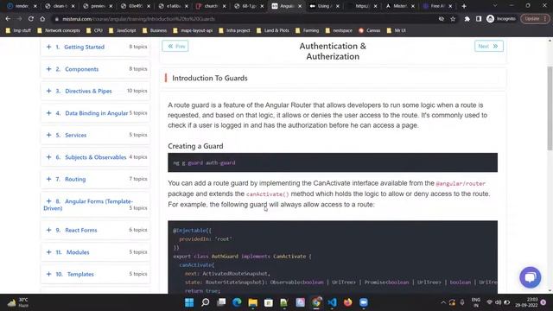Expand the Getting Started section
Screen dimensions: 553x311
click(x=95, y=47)
